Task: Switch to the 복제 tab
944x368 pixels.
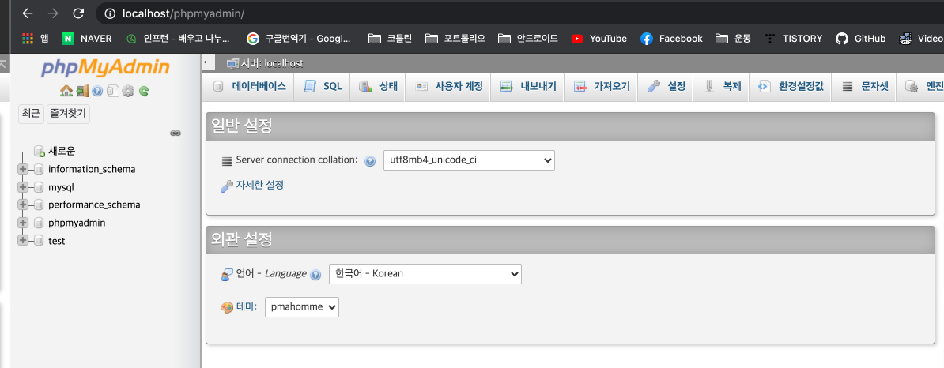Action: 722,87
